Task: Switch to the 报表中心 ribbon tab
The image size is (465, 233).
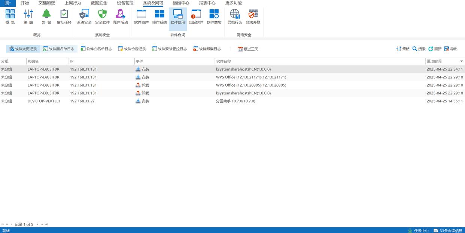Action: (207, 3)
